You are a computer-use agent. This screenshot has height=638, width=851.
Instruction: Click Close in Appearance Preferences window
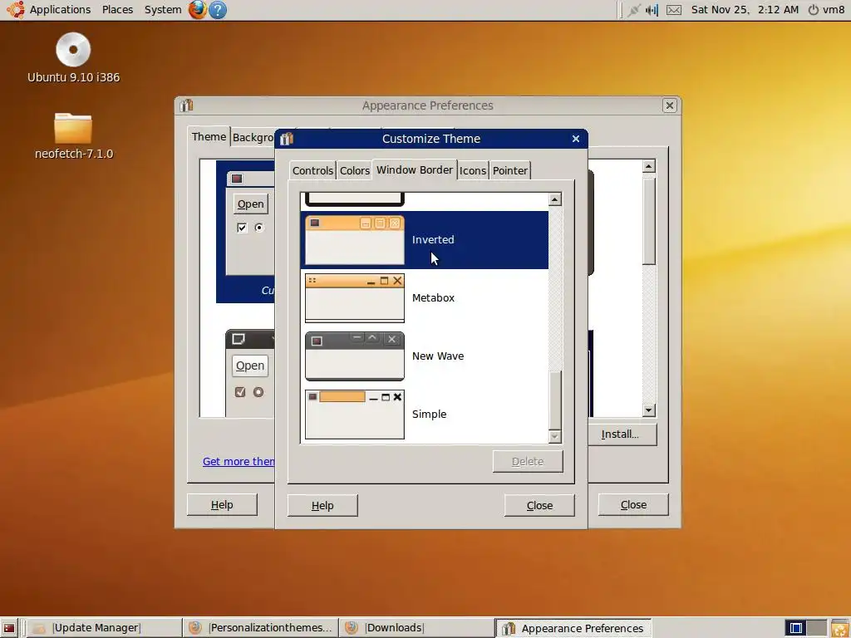pyautogui.click(x=633, y=504)
